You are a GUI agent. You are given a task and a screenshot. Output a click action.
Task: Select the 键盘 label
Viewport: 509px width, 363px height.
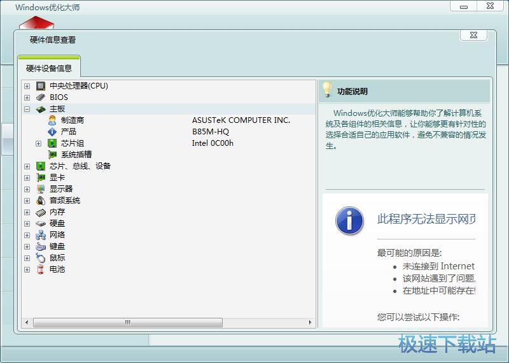pyautogui.click(x=57, y=246)
